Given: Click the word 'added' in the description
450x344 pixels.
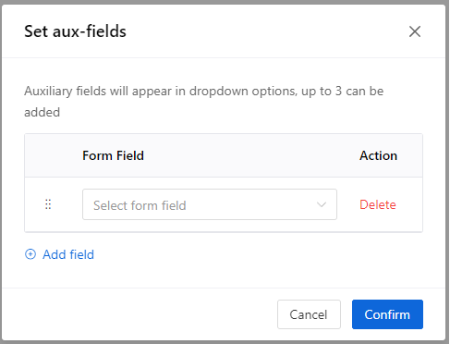Looking at the screenshot, I should [43, 112].
